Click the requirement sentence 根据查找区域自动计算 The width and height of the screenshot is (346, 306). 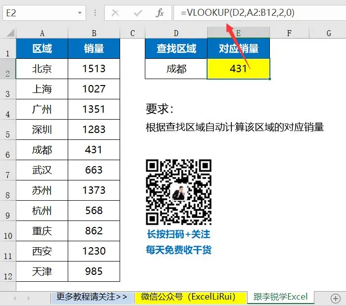[x=235, y=127]
